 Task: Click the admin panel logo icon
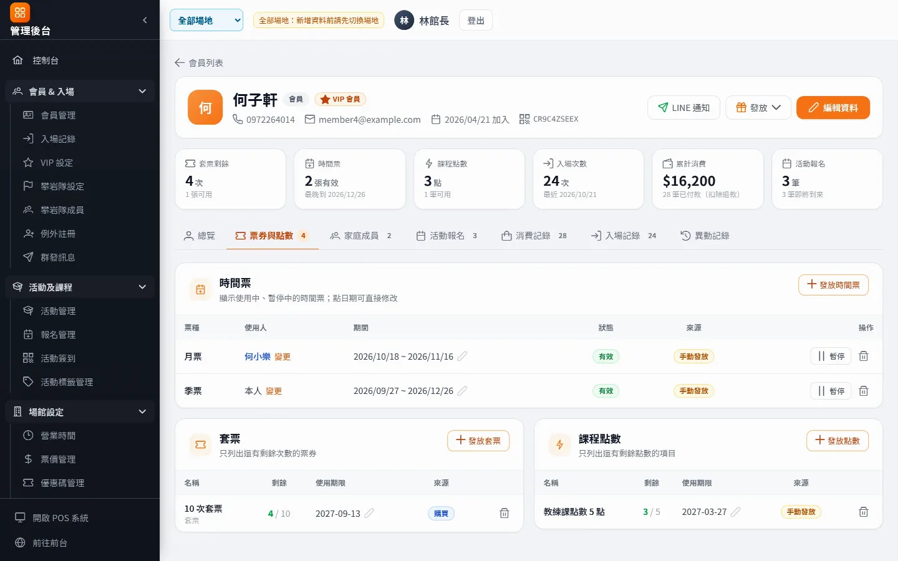click(x=20, y=12)
